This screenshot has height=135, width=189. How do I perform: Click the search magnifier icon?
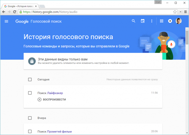point(134,21)
